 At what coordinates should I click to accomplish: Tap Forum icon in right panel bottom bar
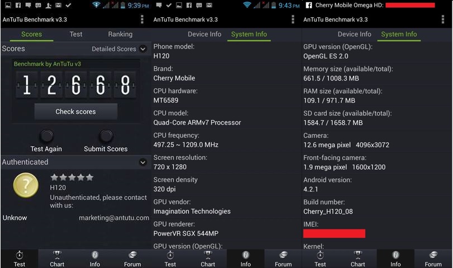tap(433, 255)
